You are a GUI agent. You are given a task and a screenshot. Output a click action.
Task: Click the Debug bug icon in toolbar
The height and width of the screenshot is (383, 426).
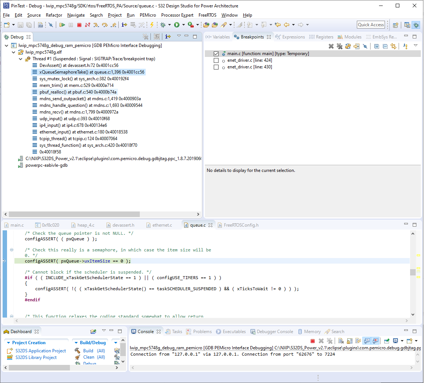[x=163, y=25]
